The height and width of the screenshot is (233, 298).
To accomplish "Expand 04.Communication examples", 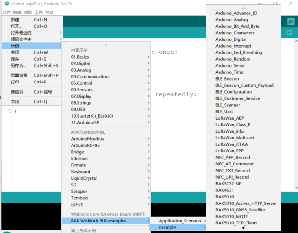I will tap(107, 76).
